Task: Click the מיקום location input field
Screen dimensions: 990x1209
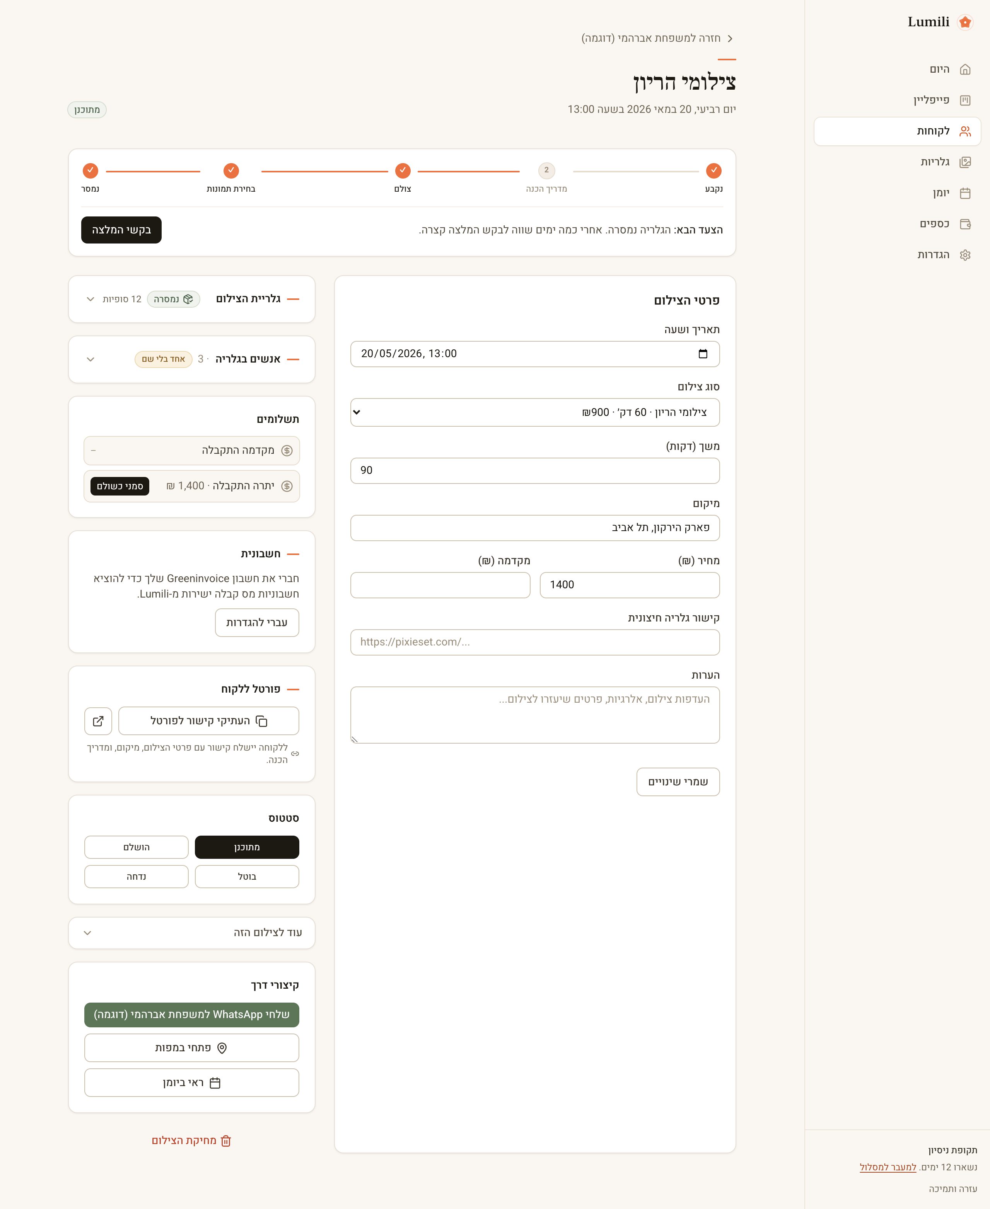Action: coord(535,528)
